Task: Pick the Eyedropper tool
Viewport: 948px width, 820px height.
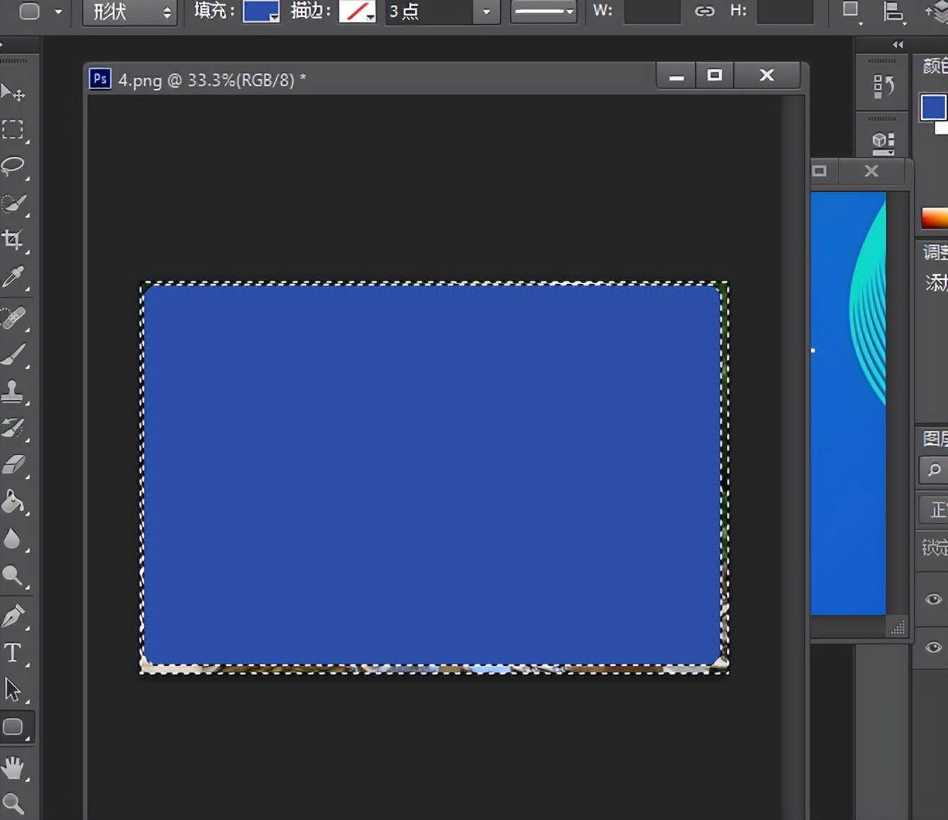Action: [13, 276]
